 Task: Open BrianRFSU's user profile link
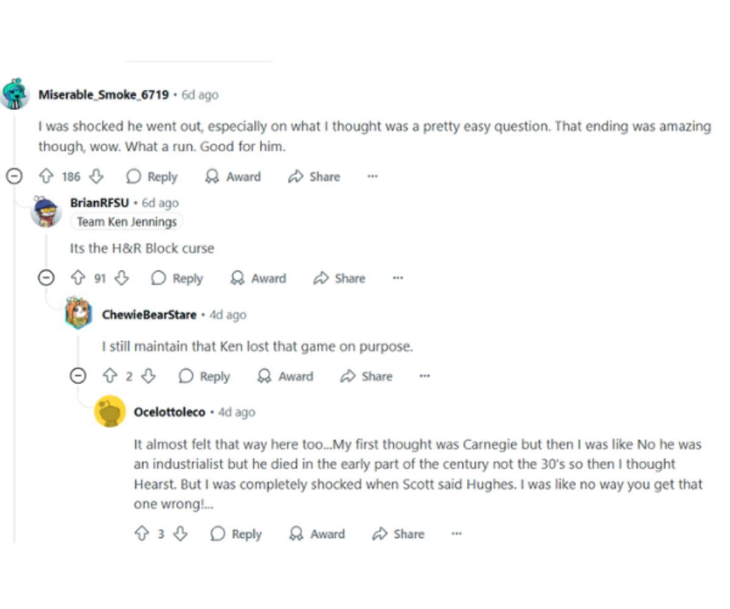click(x=99, y=203)
